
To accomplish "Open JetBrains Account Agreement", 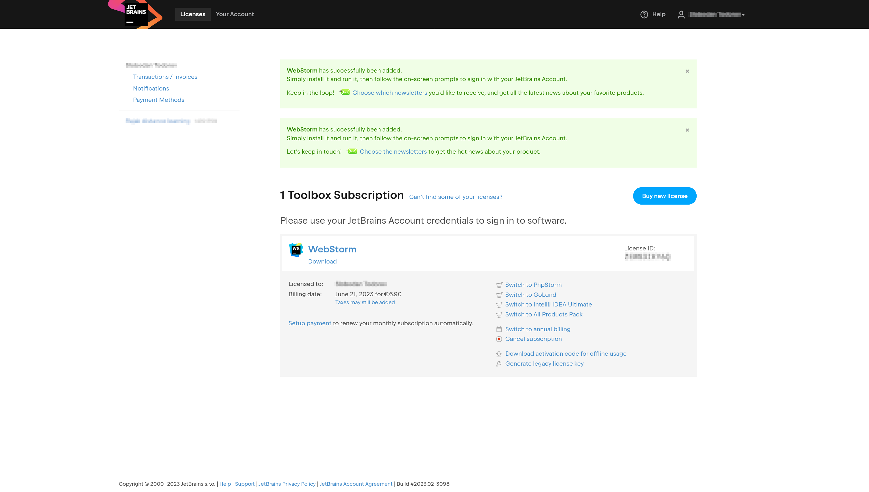I will 356,484.
